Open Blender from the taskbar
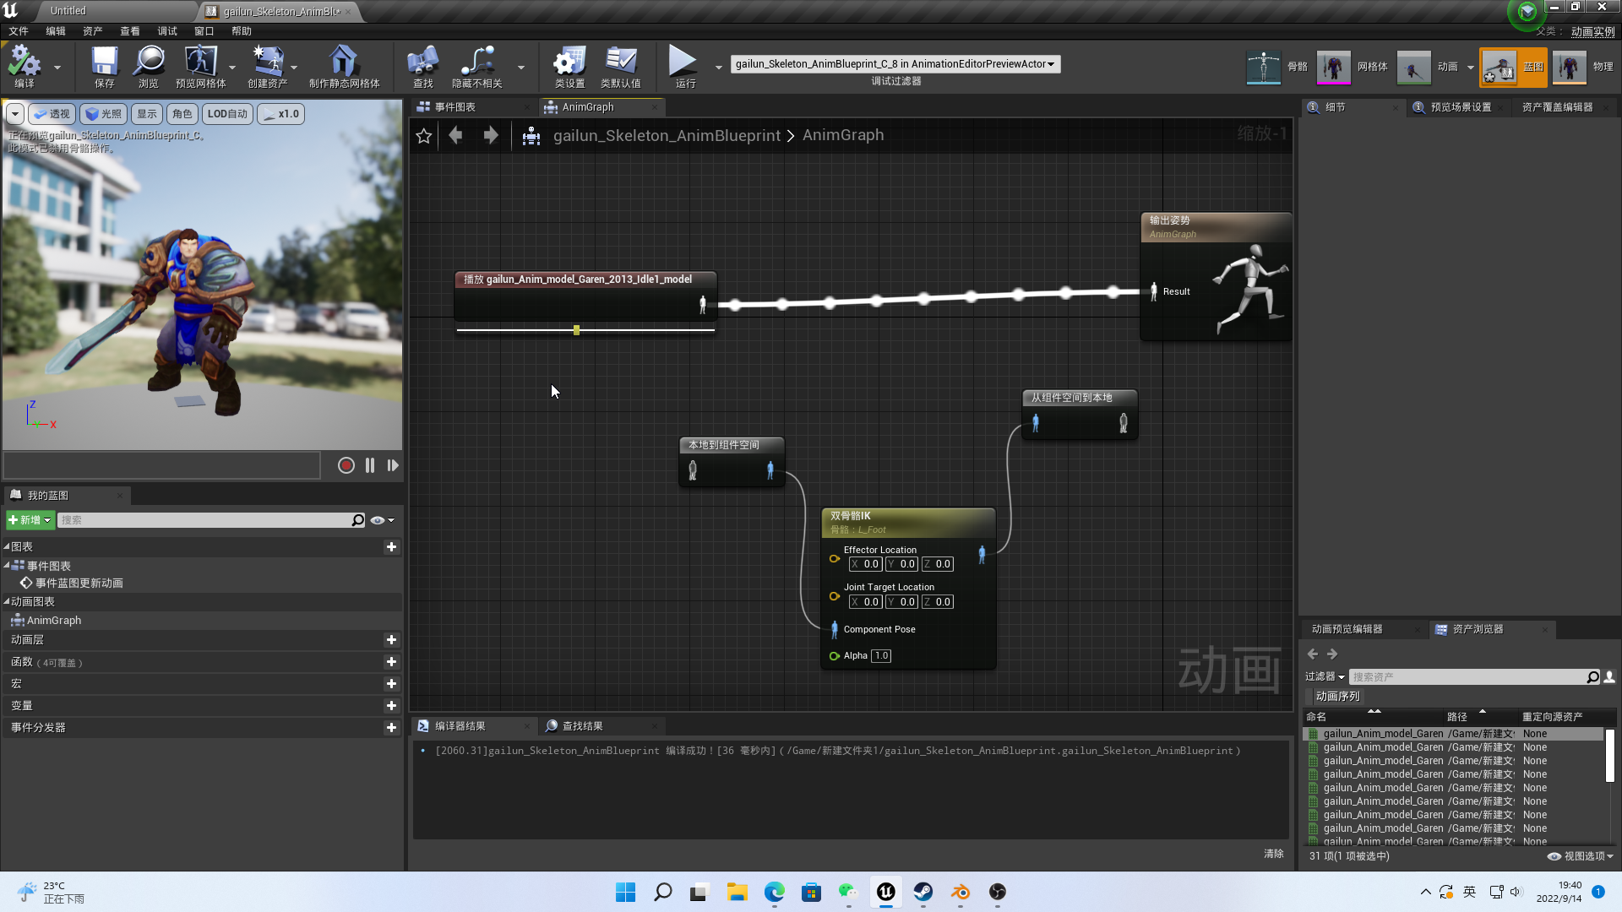Image resolution: width=1622 pixels, height=912 pixels. click(960, 892)
